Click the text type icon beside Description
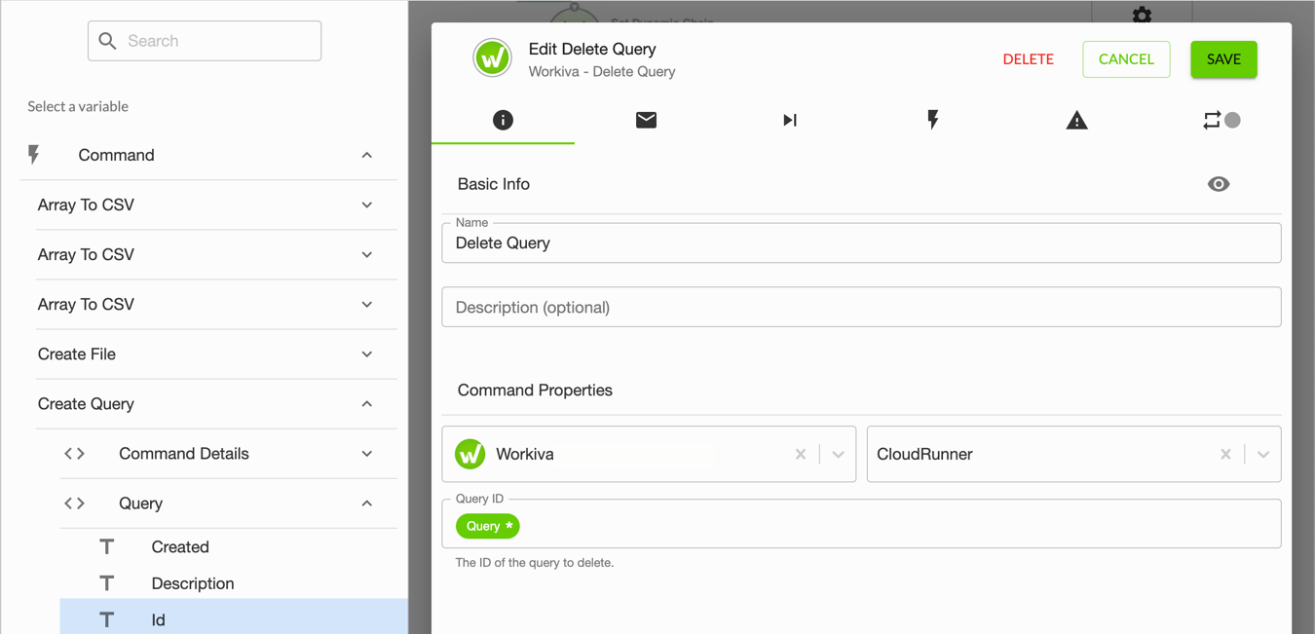 [107, 583]
